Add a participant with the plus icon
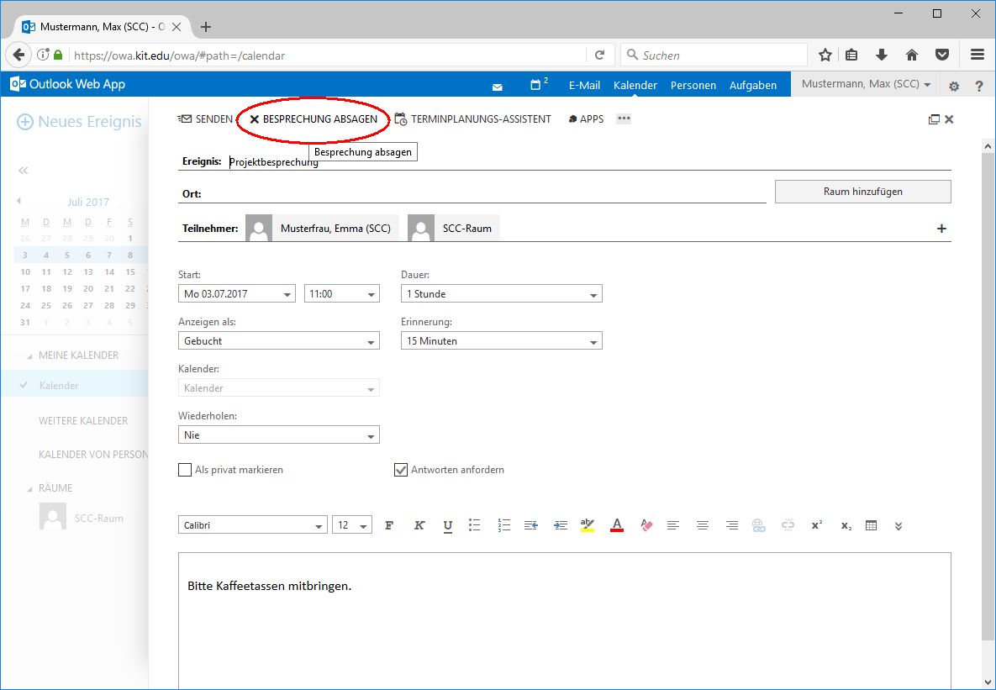 pyautogui.click(x=941, y=229)
